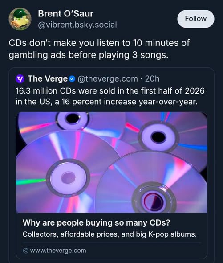Click the @theverge.com handle
The image size is (223, 263).
point(108,79)
